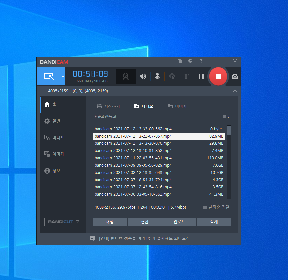
Task: Stop recording with the red button
Action: 218,76
